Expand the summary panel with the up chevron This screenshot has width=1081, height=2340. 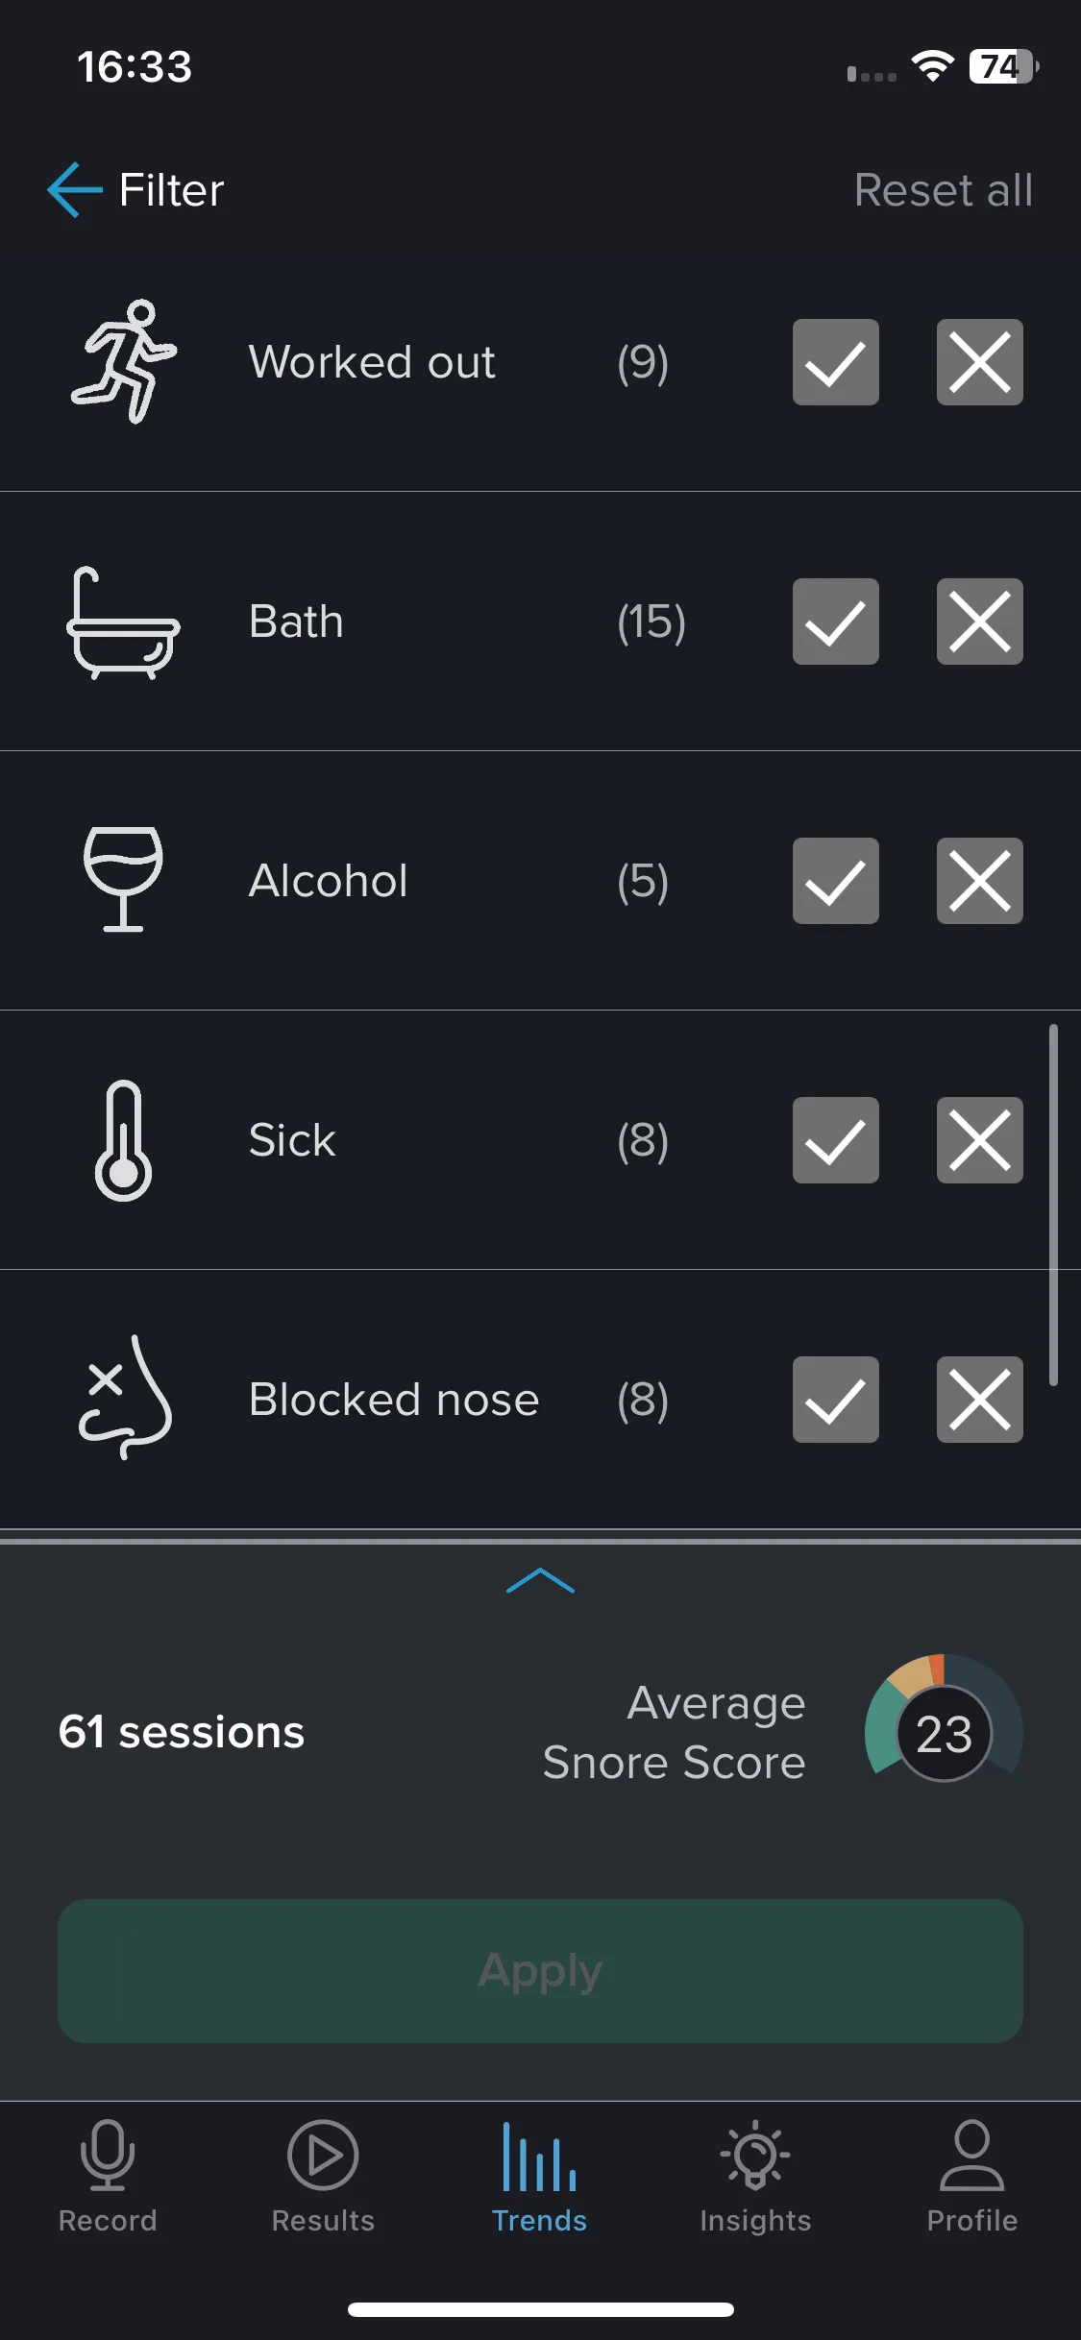540,1580
